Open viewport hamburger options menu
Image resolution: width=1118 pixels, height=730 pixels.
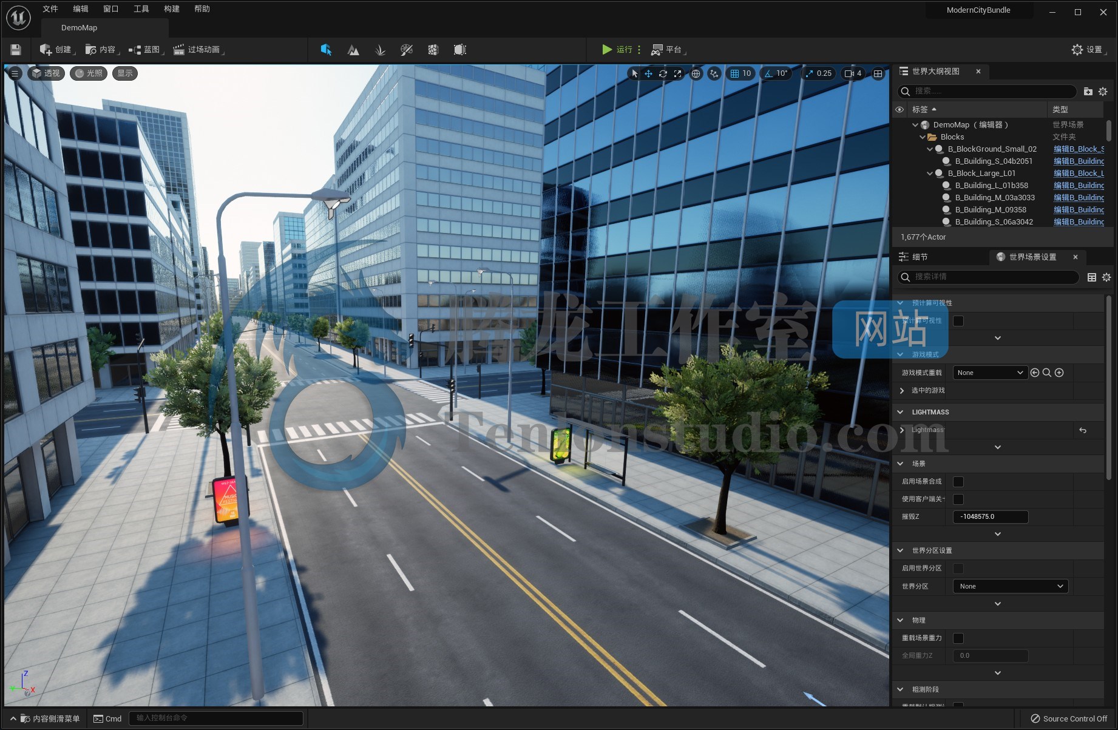15,73
